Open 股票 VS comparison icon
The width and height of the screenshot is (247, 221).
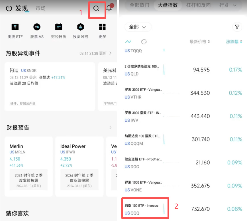37,27
